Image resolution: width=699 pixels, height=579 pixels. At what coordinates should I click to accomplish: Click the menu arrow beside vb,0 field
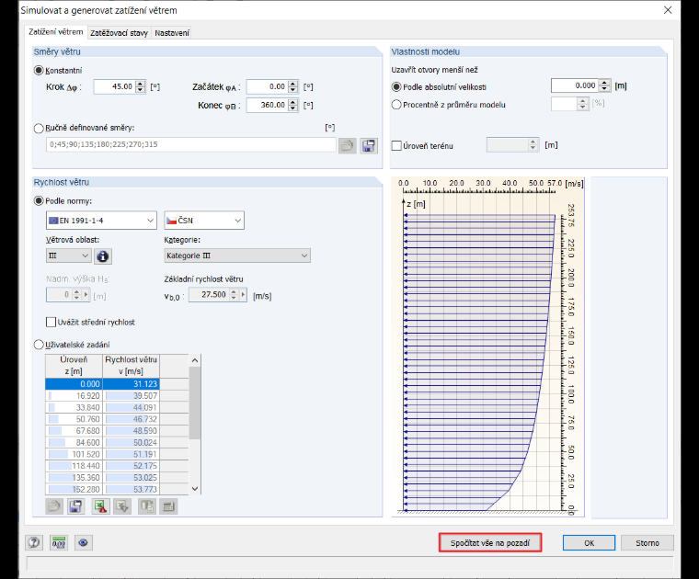pyautogui.click(x=243, y=294)
